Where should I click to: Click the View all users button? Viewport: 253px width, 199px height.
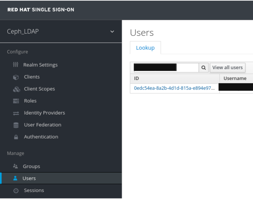[227, 67]
